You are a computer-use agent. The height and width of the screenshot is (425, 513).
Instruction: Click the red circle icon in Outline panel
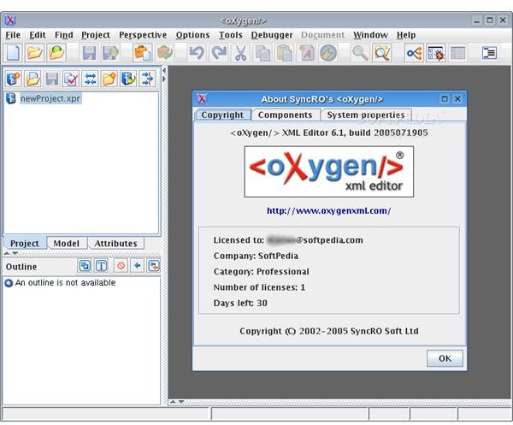click(x=121, y=266)
